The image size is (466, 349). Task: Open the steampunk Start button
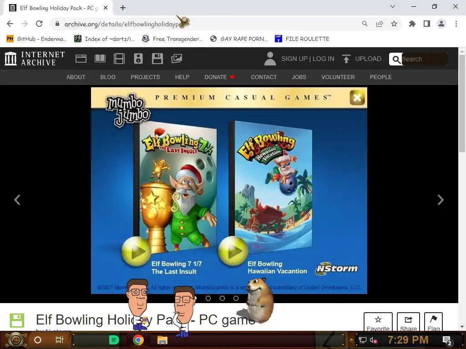point(16,340)
